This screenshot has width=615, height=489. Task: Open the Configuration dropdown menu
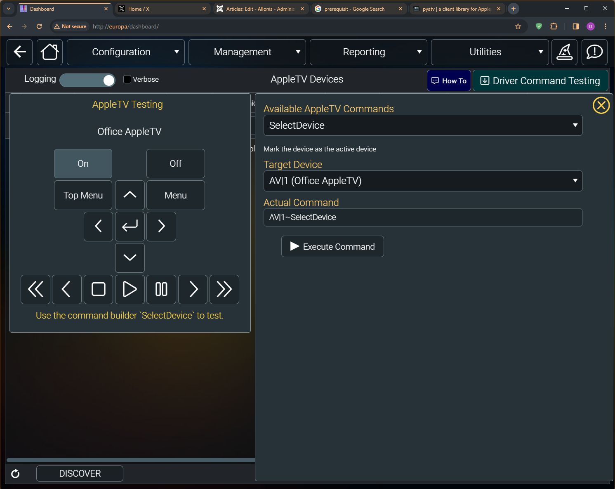(125, 52)
